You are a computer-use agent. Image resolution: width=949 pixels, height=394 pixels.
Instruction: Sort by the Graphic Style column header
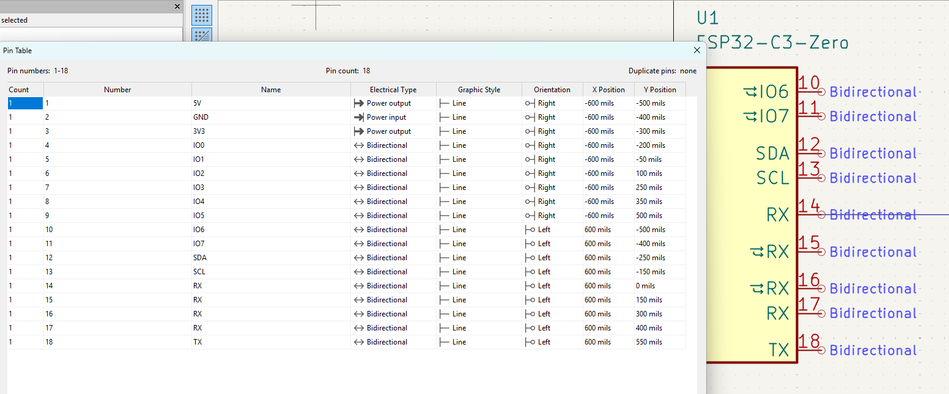tap(479, 89)
